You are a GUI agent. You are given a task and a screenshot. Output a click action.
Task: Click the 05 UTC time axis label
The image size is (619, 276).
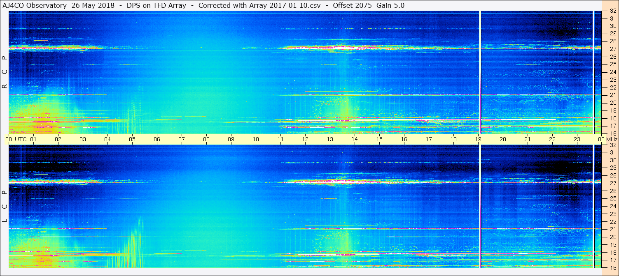(132, 139)
